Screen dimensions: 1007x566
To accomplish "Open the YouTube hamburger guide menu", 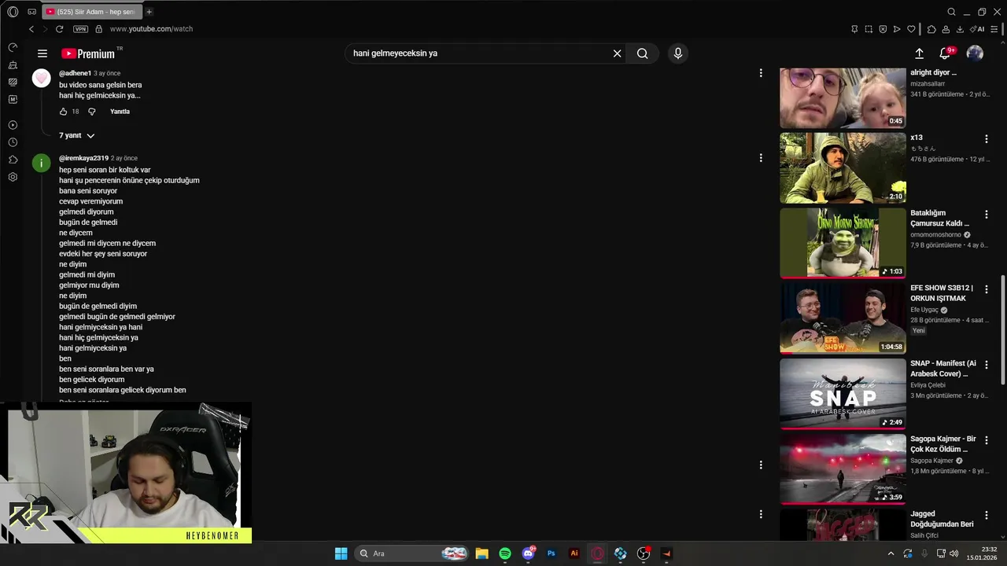I will point(42,53).
